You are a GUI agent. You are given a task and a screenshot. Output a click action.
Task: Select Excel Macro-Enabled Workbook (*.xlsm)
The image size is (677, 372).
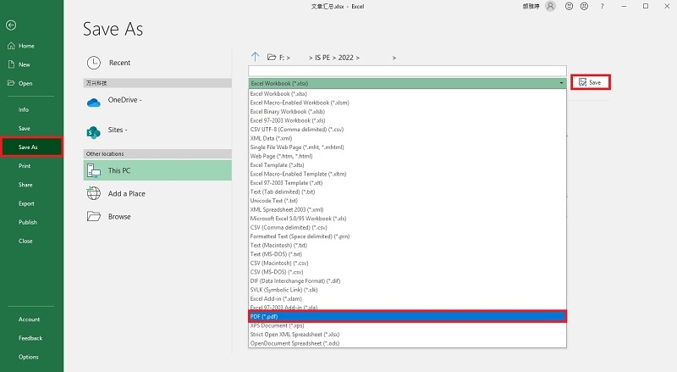(407, 103)
